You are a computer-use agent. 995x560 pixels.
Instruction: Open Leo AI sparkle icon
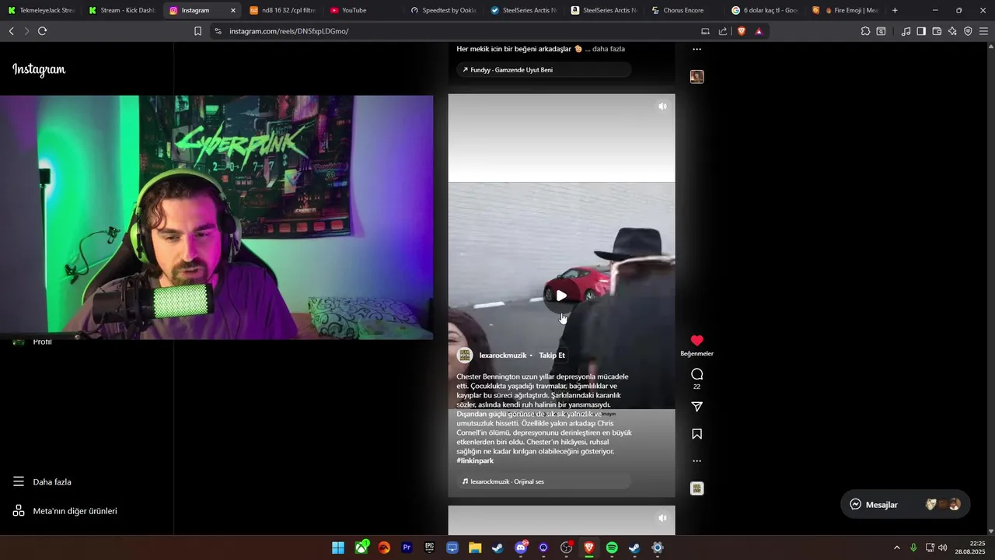(x=952, y=31)
